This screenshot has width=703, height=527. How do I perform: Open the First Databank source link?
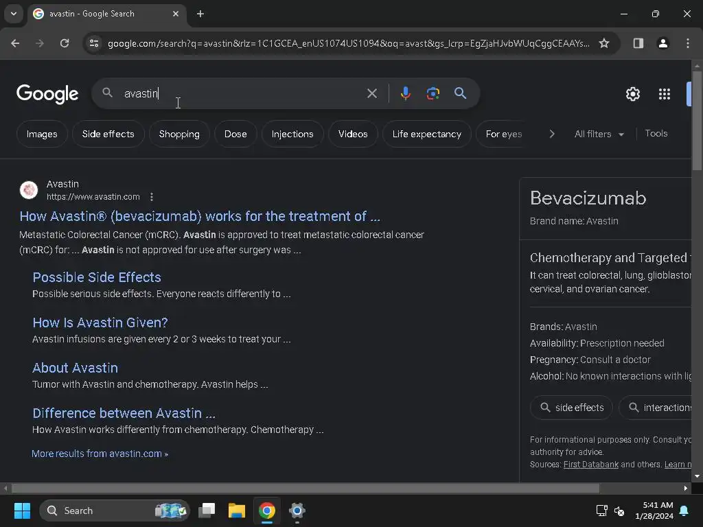(591, 465)
